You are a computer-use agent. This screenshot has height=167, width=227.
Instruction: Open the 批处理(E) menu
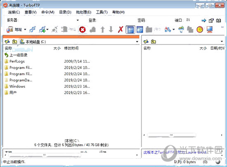coord(84,12)
